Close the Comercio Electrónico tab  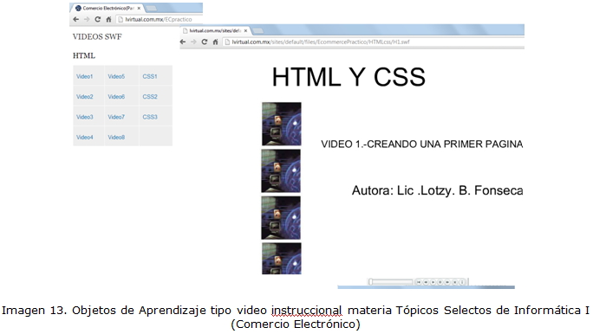tap(139, 8)
